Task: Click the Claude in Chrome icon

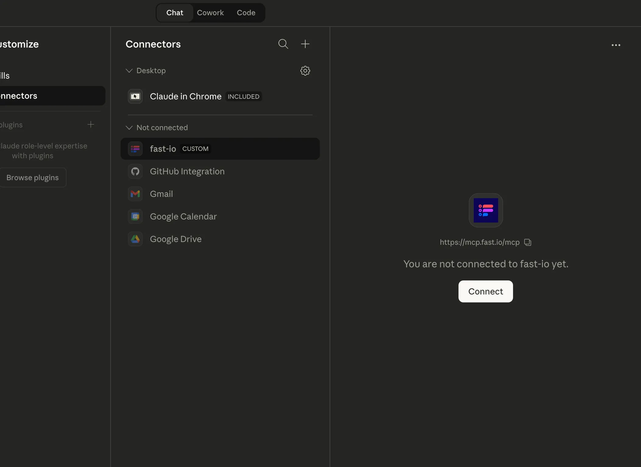Action: point(135,96)
